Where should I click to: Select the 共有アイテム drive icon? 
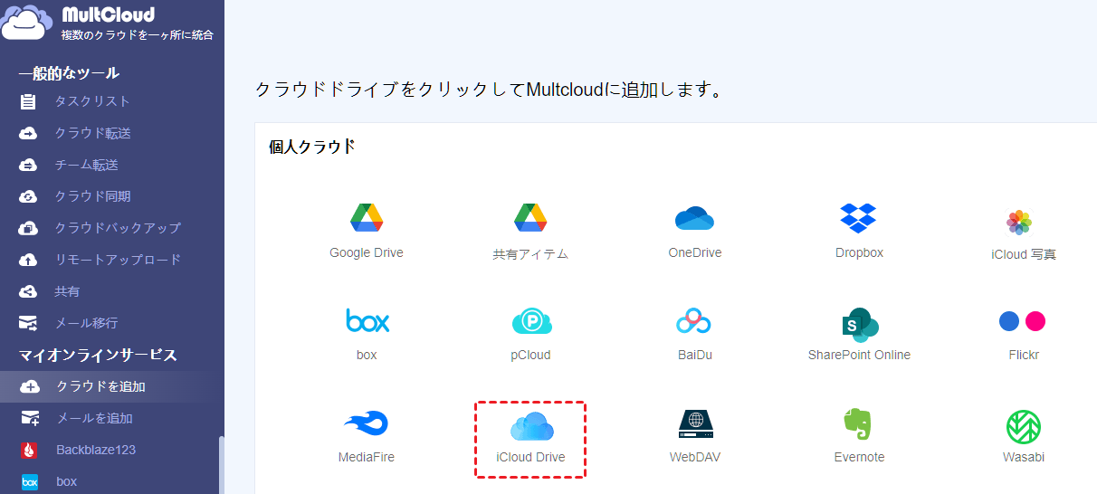tap(530, 217)
